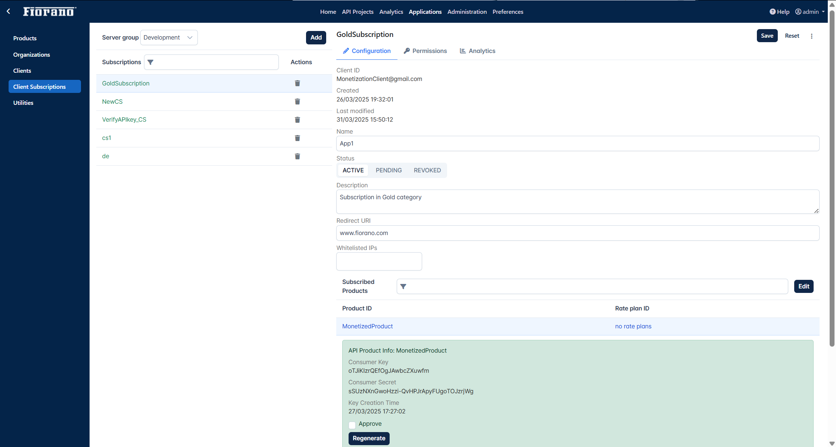
Task: Open the Analytics menu in top navigation
Action: coord(391,12)
